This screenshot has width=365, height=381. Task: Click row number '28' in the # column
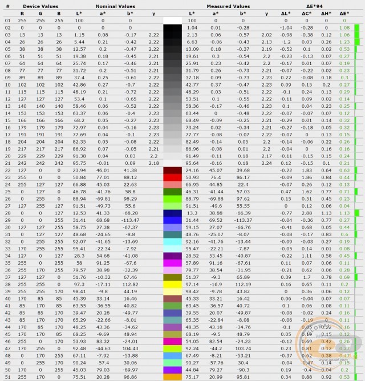point(8,213)
